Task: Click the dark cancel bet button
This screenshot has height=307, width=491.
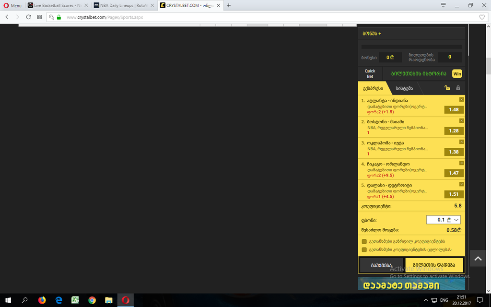Action: (x=381, y=265)
